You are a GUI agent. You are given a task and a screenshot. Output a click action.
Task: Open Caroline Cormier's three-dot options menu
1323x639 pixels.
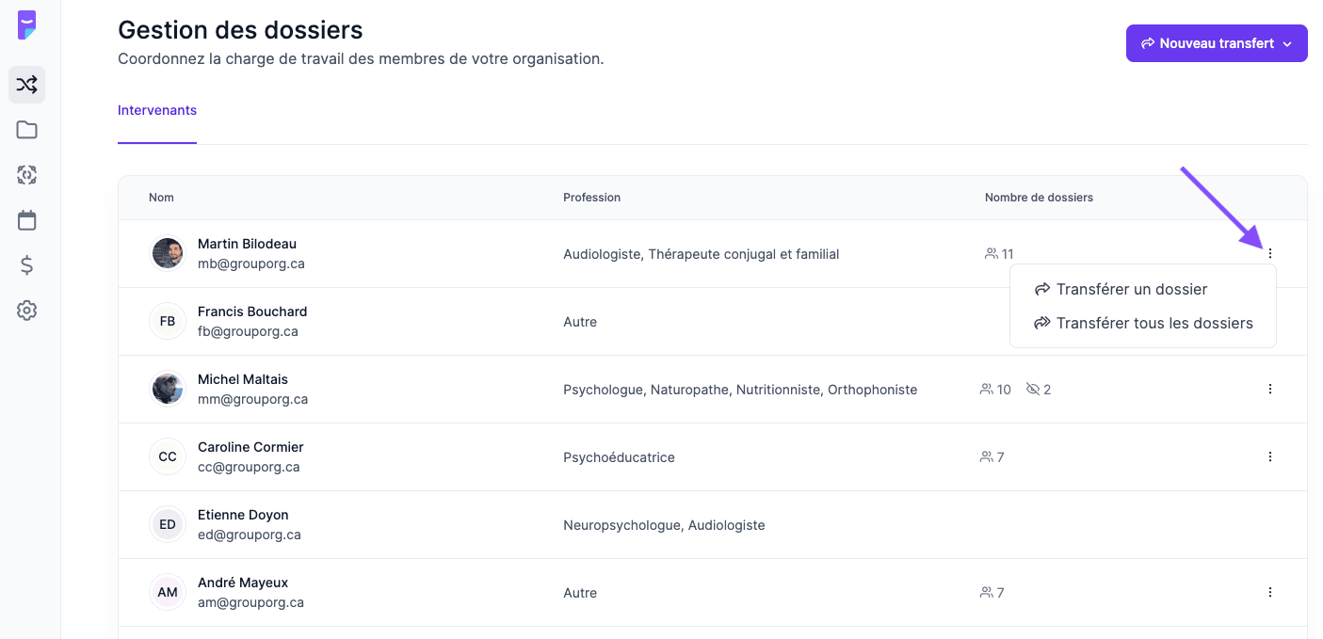point(1270,456)
